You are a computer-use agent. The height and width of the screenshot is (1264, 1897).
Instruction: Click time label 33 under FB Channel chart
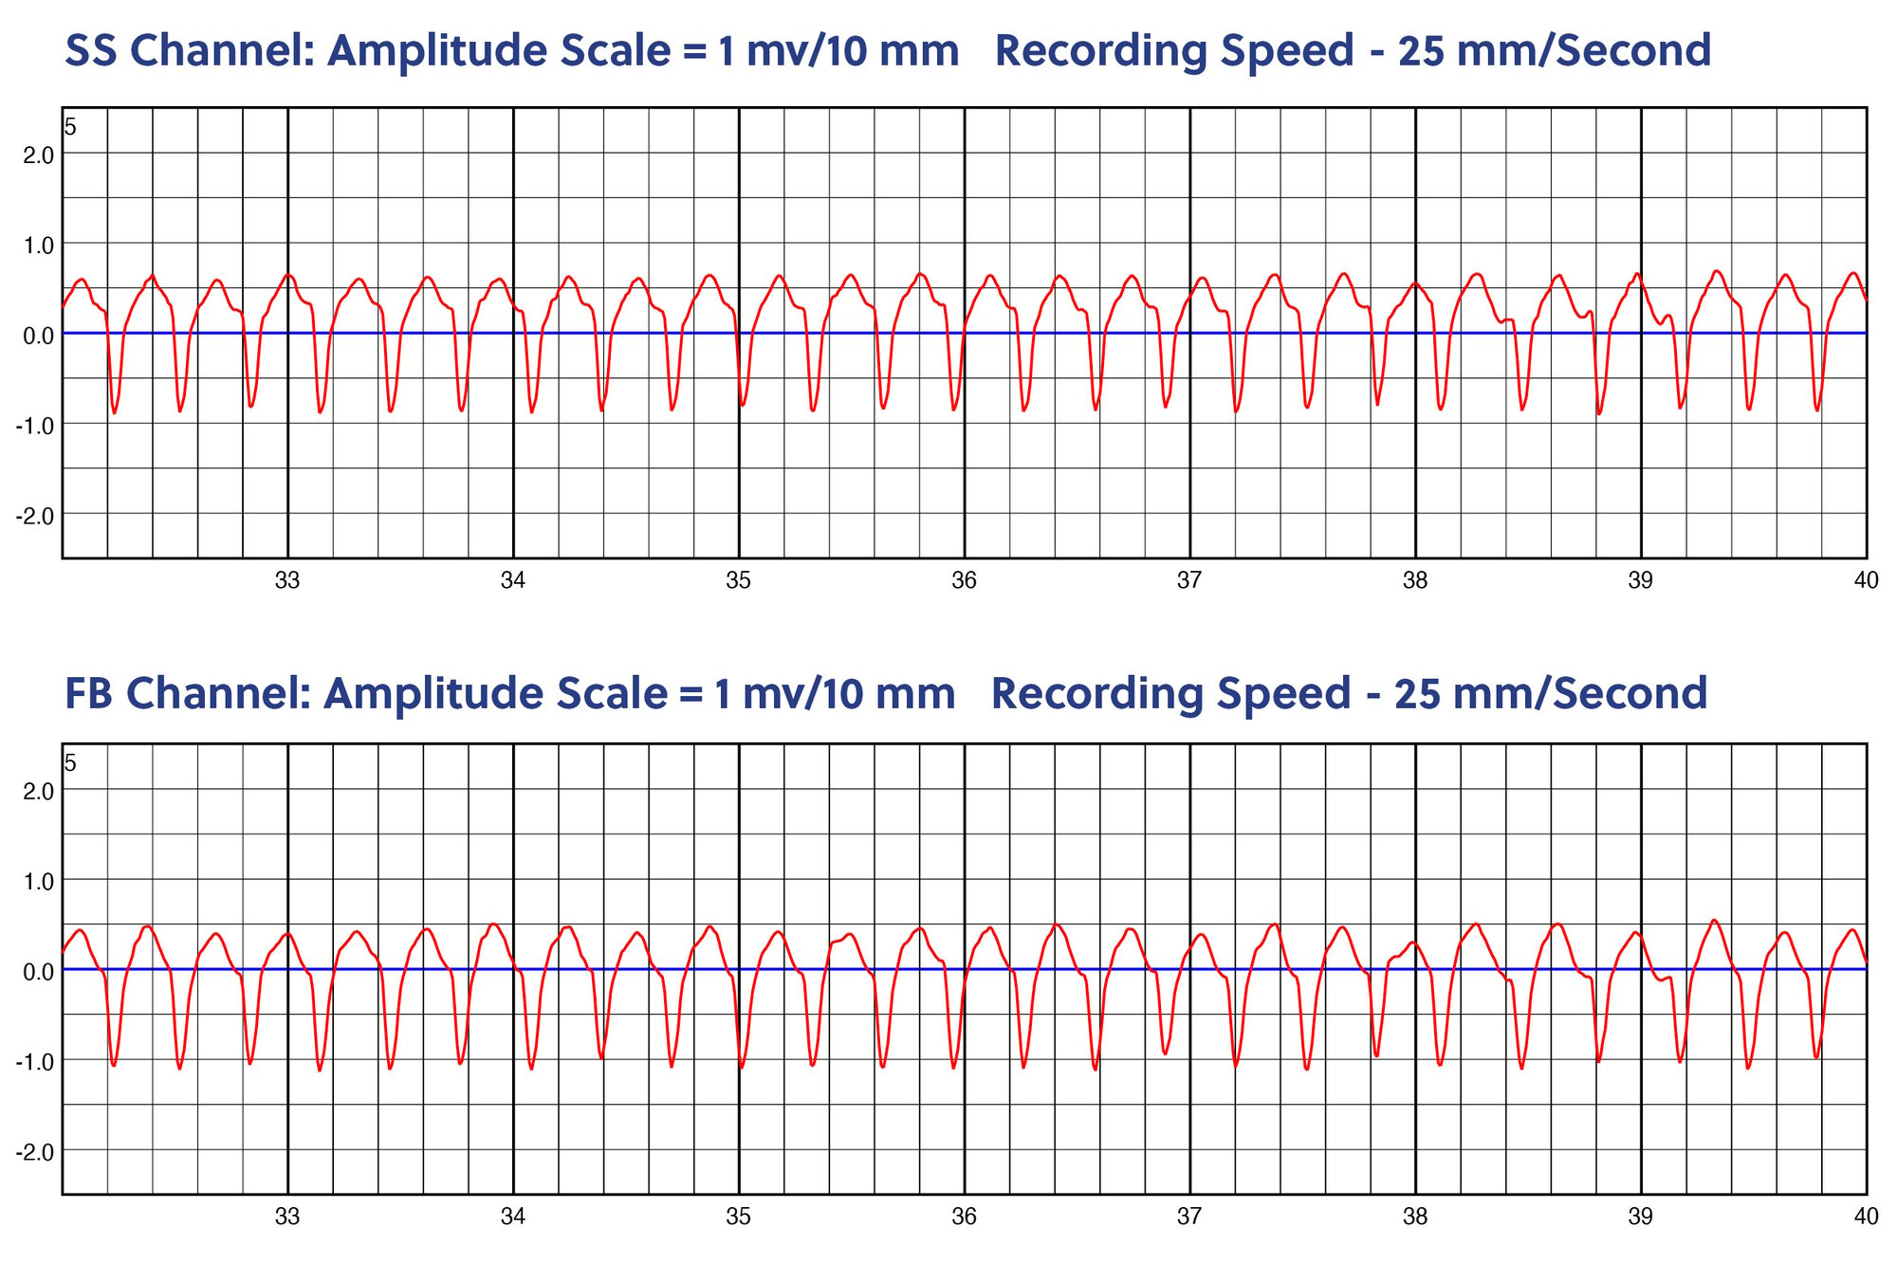point(287,1218)
